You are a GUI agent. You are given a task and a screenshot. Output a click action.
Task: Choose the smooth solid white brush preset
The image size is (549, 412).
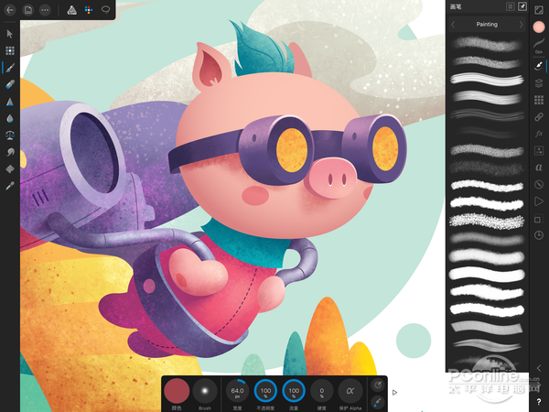[x=487, y=275]
